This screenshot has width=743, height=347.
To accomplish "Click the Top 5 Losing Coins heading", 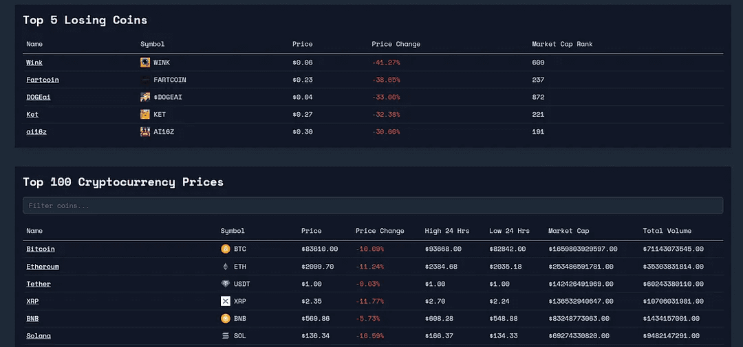I will pyautogui.click(x=85, y=20).
